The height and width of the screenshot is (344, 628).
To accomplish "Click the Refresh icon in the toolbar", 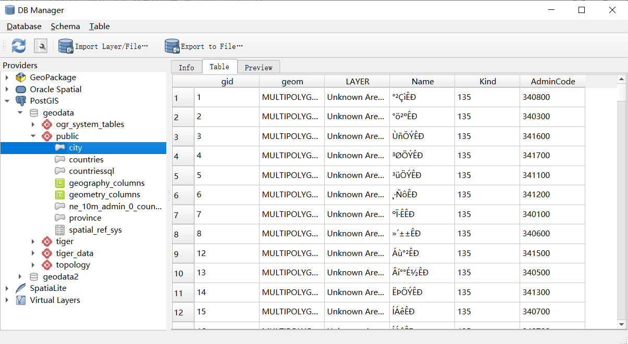I will click(18, 46).
